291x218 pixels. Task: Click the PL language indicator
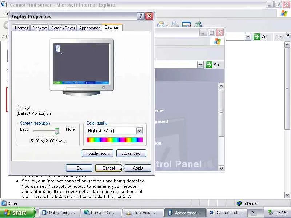point(253,213)
